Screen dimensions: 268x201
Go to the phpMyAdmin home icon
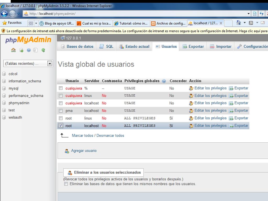(x=13, y=50)
